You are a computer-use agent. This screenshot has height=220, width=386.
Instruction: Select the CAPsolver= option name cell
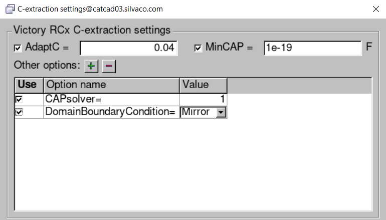point(111,99)
